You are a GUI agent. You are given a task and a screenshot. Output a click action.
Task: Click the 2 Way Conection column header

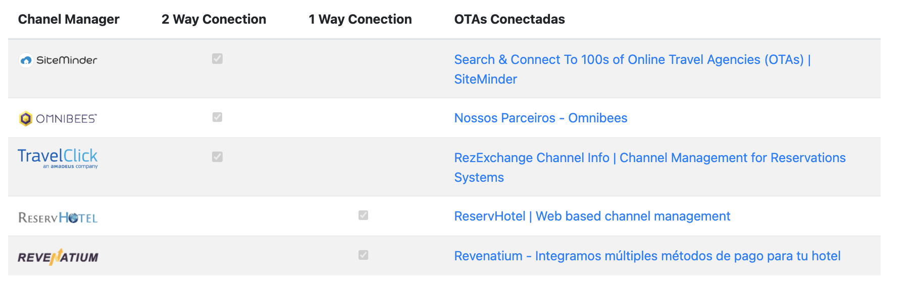(214, 19)
